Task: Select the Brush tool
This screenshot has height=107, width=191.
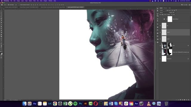Action: coord(1,25)
